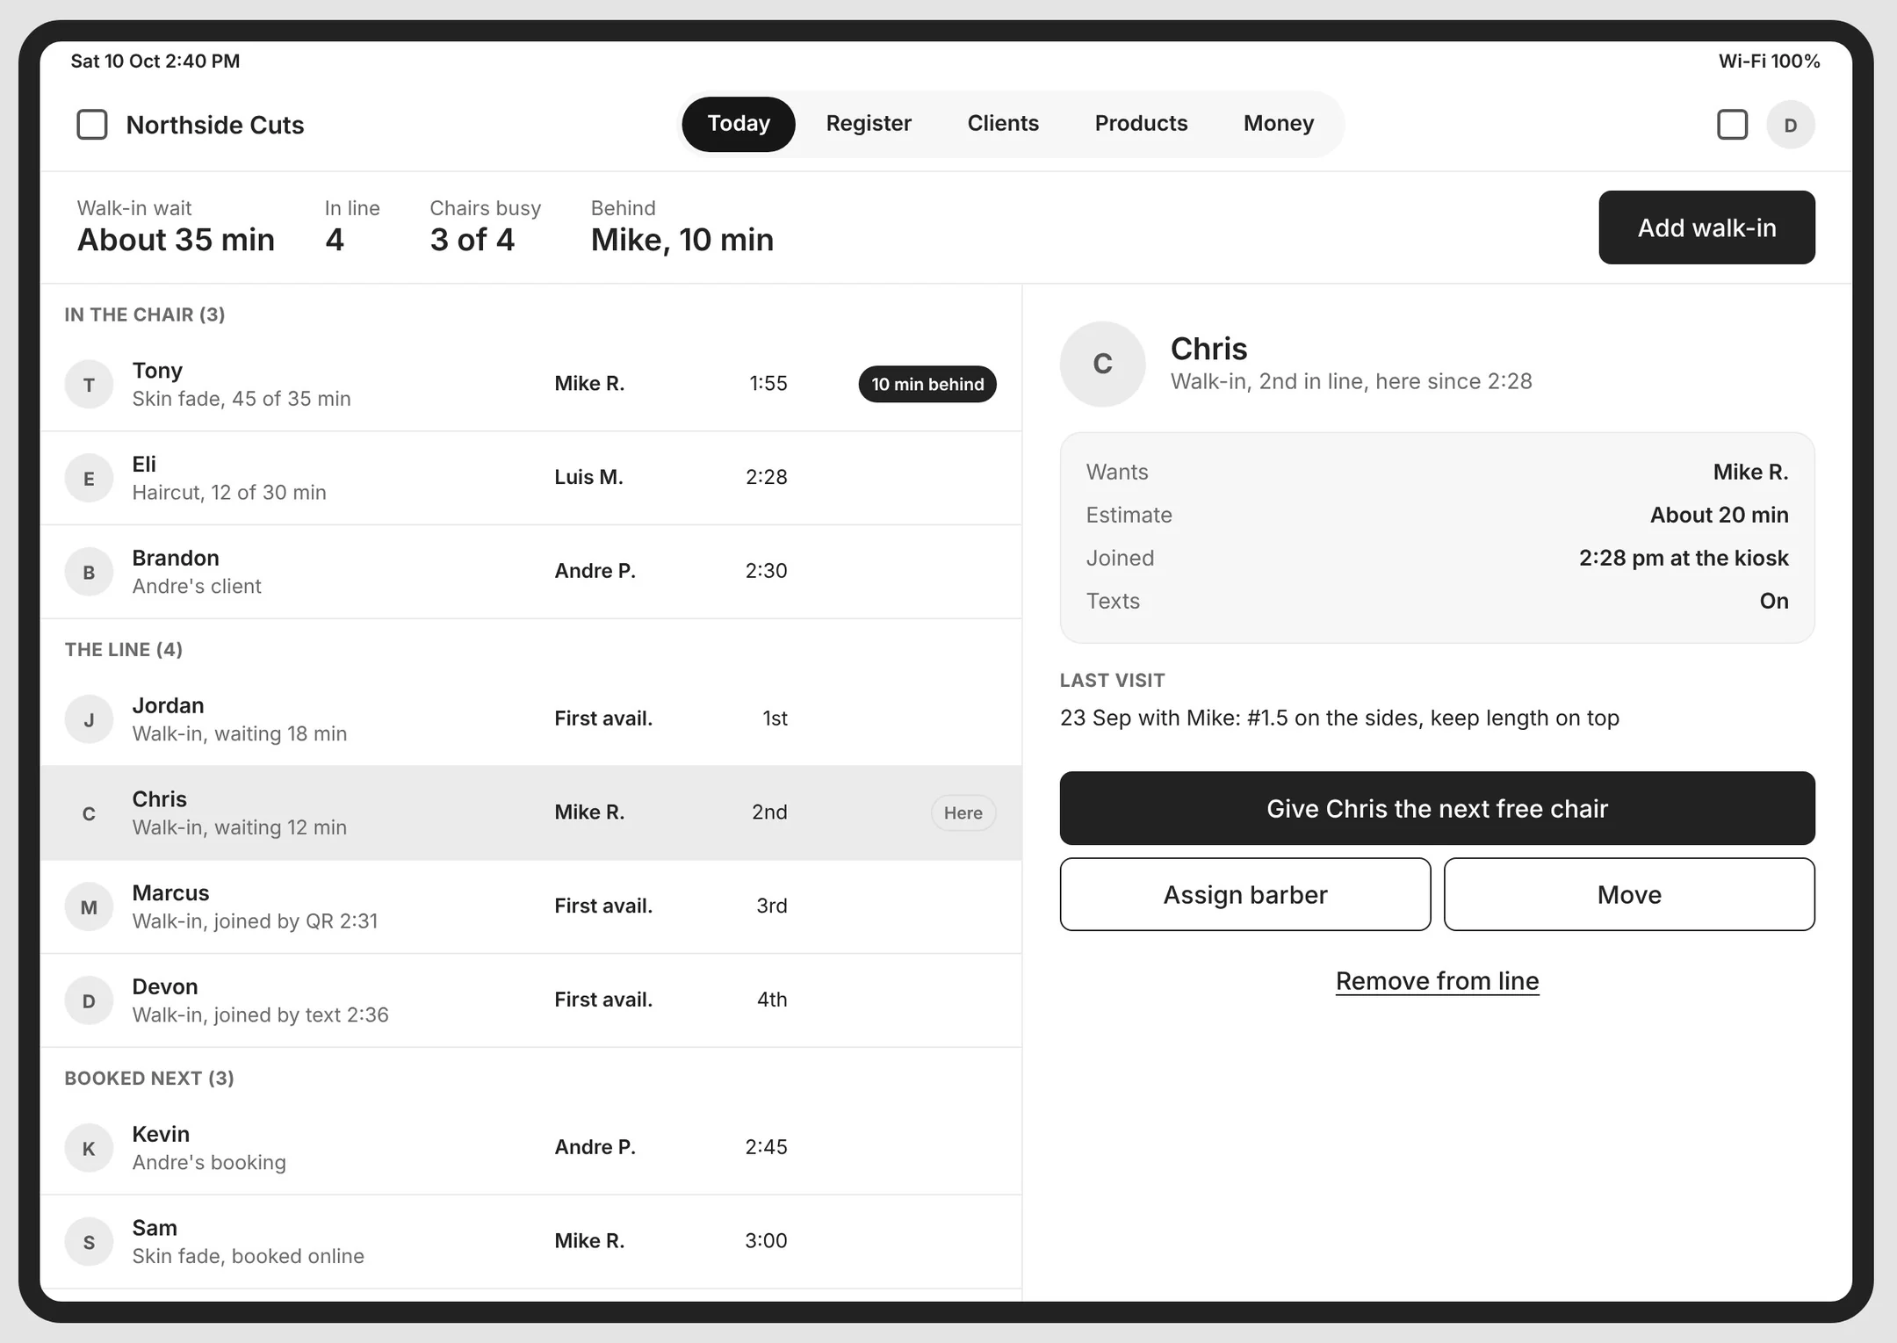Click the Chairs busy 3 of 4 stat
The width and height of the screenshot is (1897, 1343).
pyautogui.click(x=485, y=227)
